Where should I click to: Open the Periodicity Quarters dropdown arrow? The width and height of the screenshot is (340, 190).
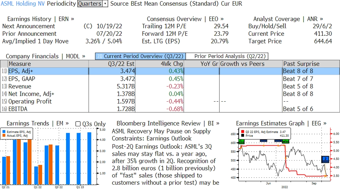pyautogui.click(x=105, y=4)
